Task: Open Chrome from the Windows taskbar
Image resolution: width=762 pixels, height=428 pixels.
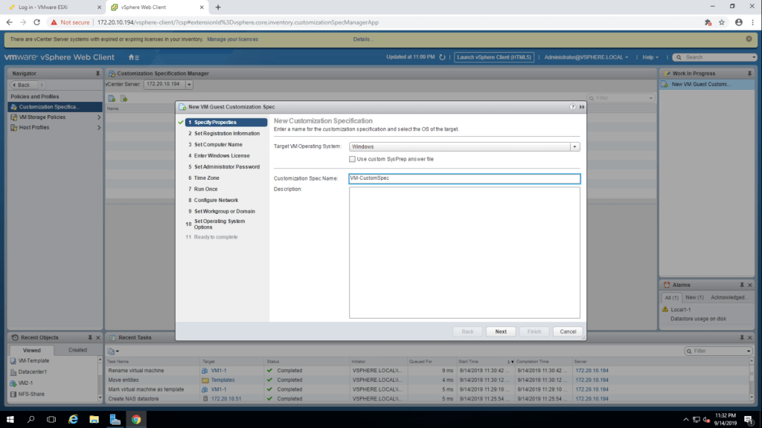Action: [136, 419]
